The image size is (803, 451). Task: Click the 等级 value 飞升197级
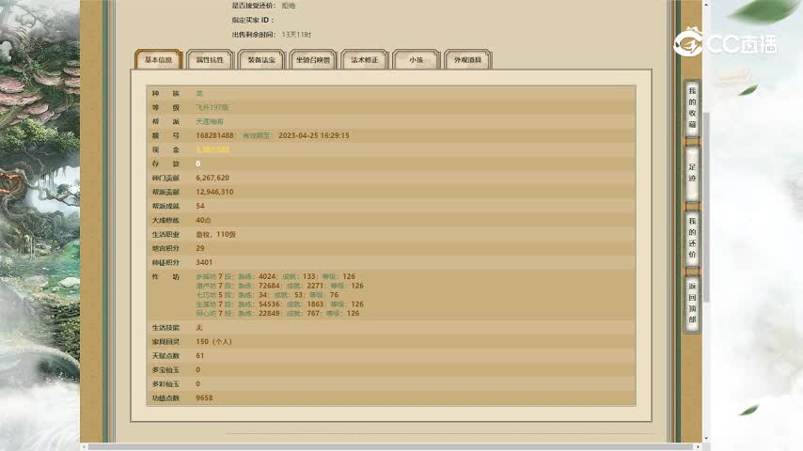point(212,107)
